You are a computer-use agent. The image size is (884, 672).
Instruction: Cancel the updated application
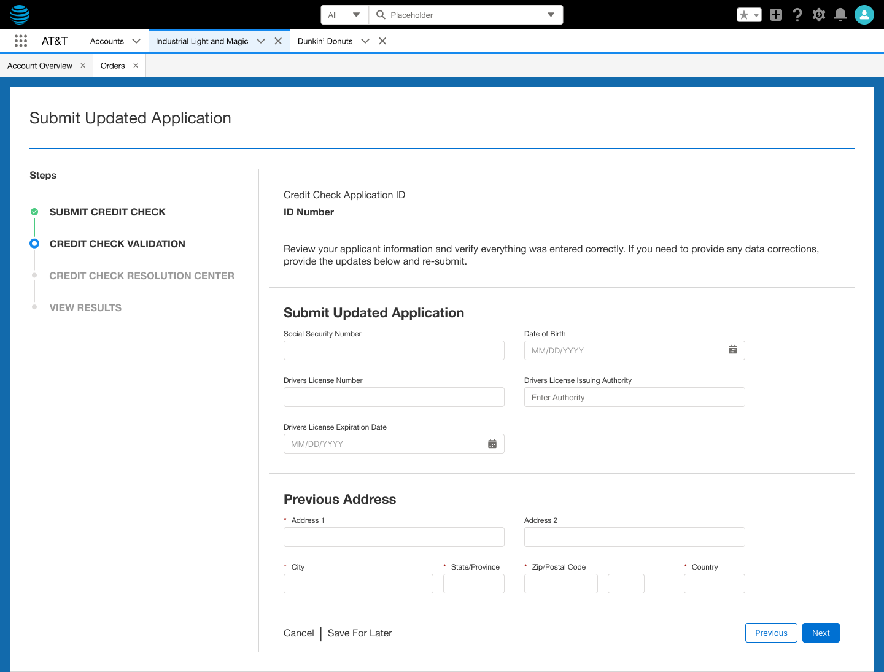(299, 633)
